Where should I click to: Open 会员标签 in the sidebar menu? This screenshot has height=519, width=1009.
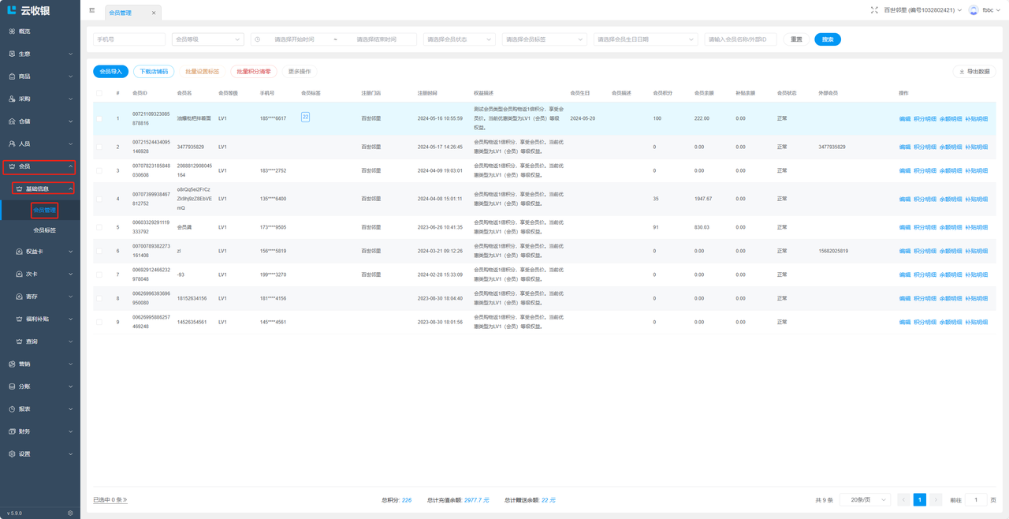(x=44, y=230)
